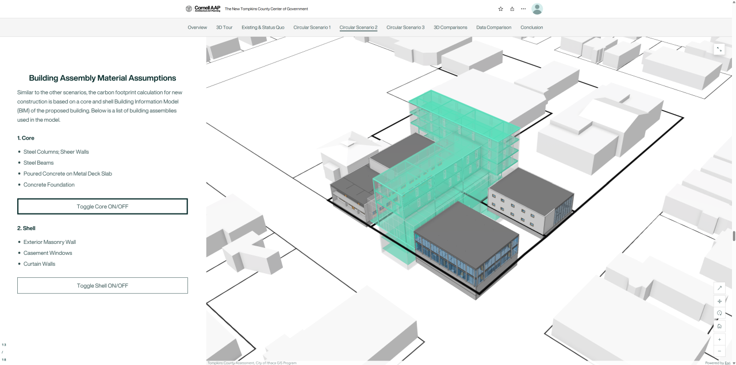Select the orbit rotate view tool
The image size is (736, 365).
[719, 312]
